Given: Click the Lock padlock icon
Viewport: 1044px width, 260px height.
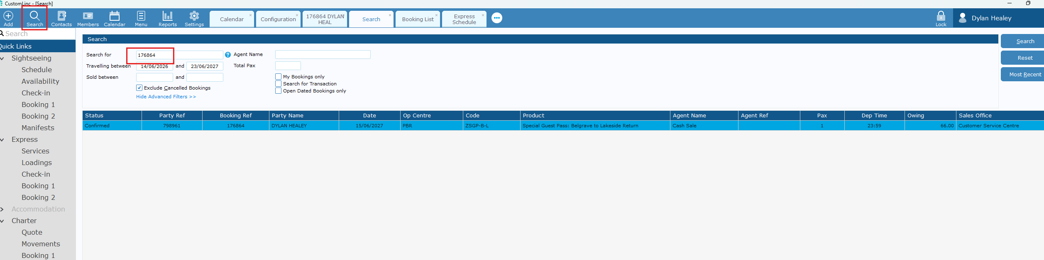Looking at the screenshot, I should tap(941, 19).
